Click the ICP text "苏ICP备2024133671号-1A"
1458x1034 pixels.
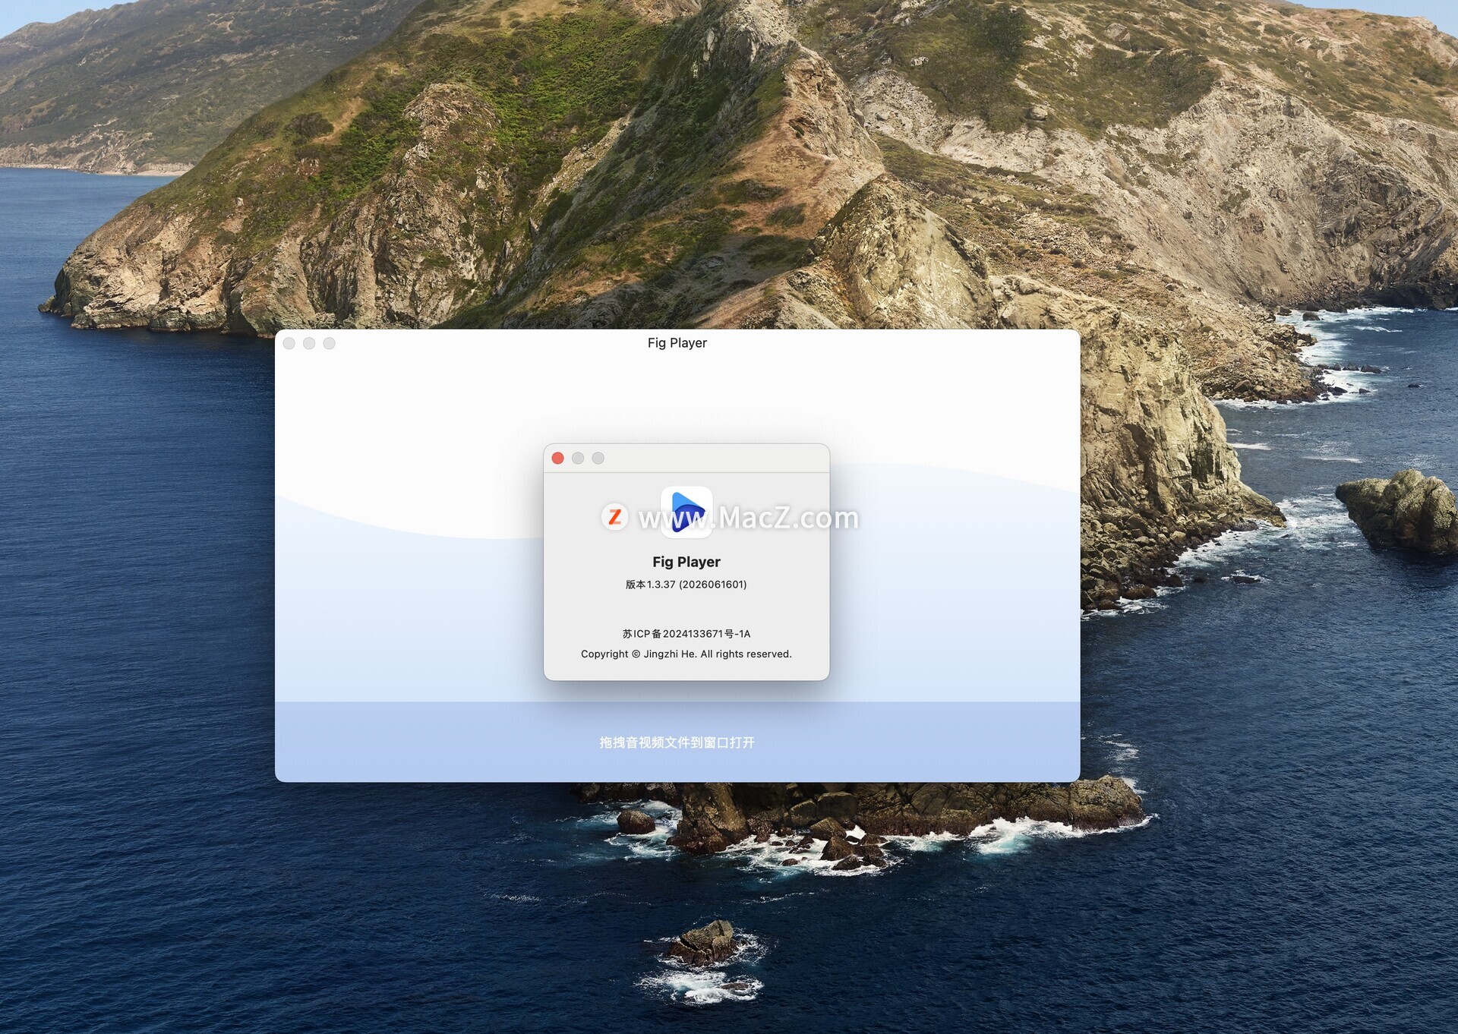click(686, 634)
